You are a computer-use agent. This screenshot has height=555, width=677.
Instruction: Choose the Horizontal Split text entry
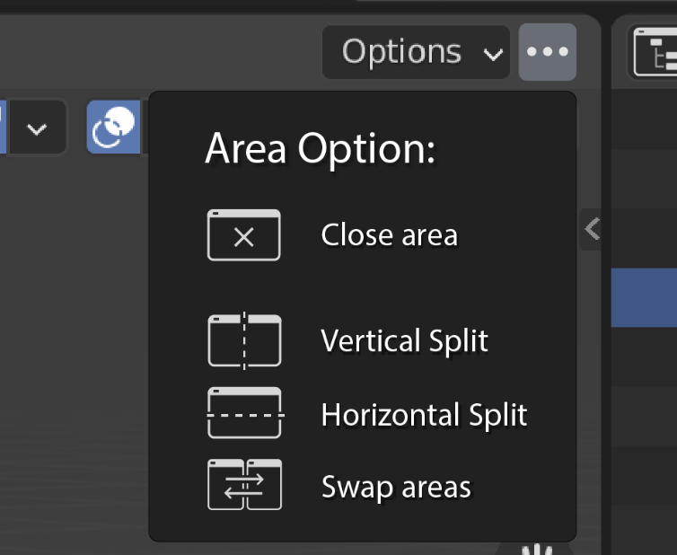coord(424,415)
